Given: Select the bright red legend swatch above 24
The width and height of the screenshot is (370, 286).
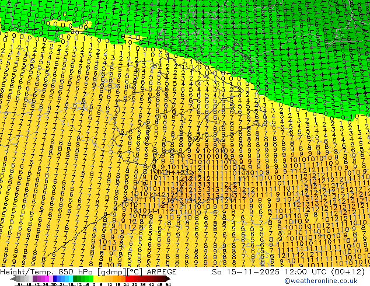Looking at the screenshot, I should coord(127,278).
